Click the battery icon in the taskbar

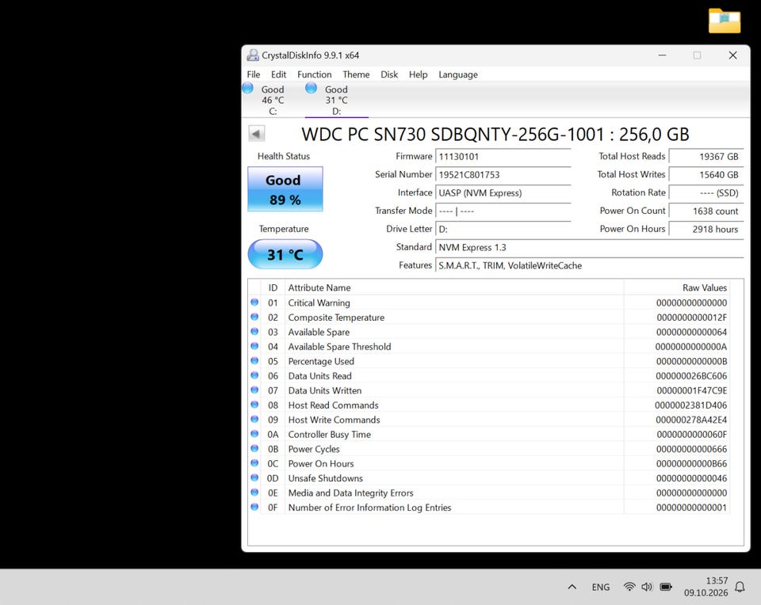click(666, 587)
